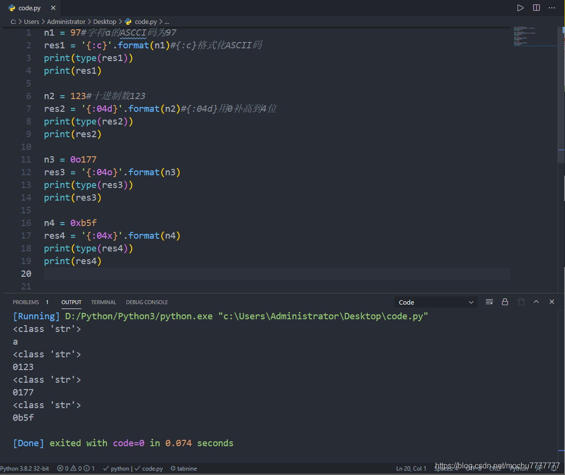Click the C: breadcrumb root
565x475 pixels.
coord(13,21)
